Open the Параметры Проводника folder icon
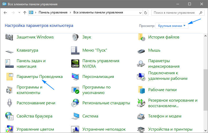 pos(9,77)
